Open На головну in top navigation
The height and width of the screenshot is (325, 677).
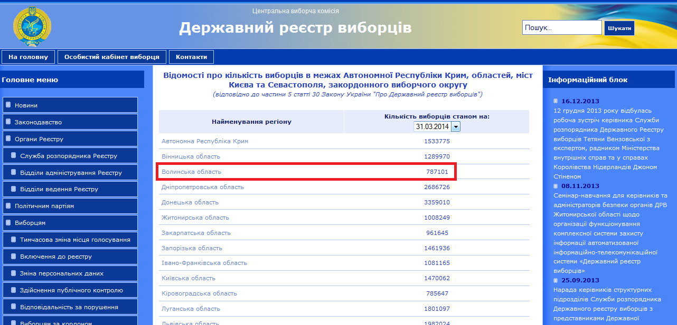tap(28, 57)
